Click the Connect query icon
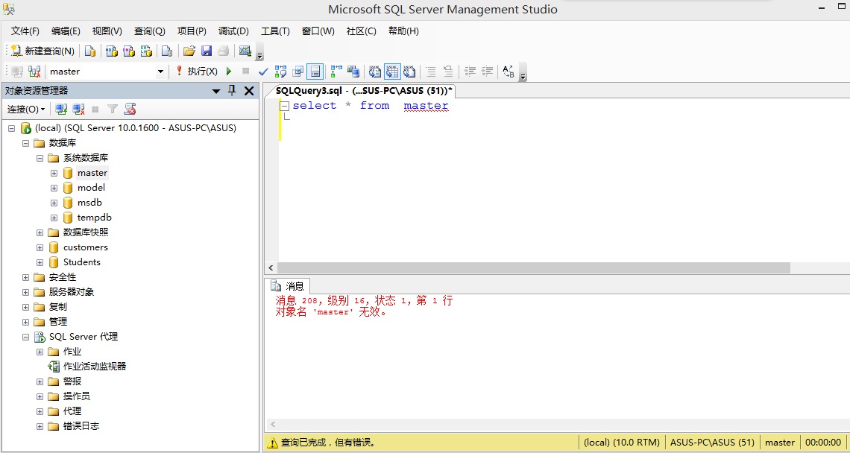This screenshot has width=850, height=453. [17, 72]
